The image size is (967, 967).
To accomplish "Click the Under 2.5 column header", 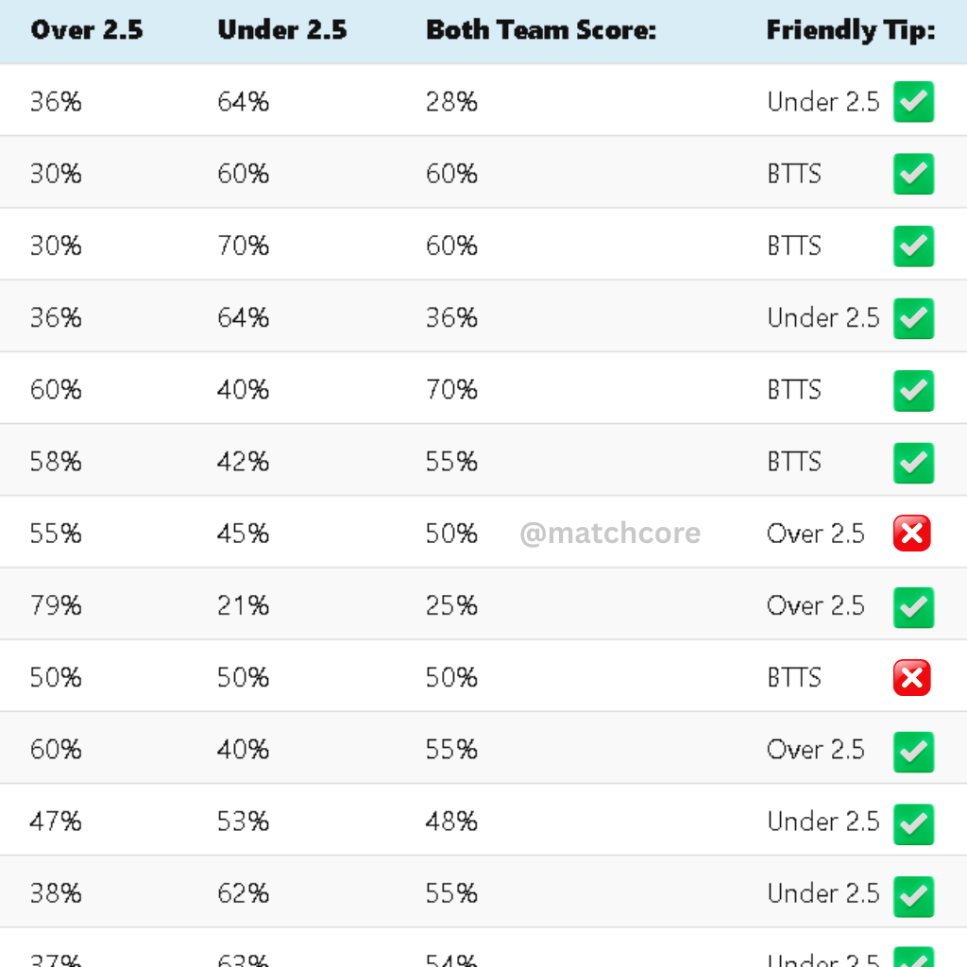I will [282, 29].
